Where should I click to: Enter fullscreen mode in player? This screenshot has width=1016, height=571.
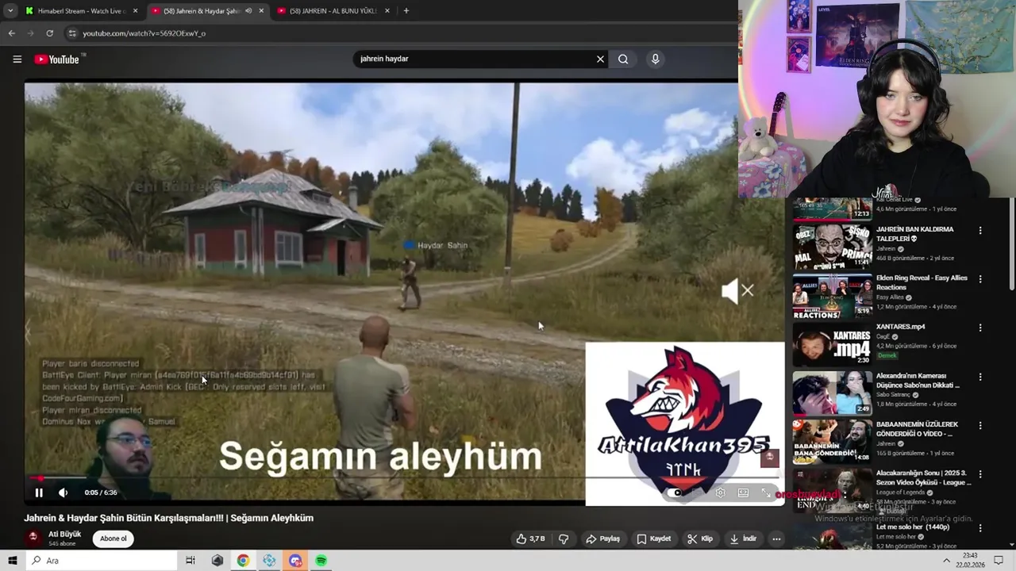click(766, 492)
